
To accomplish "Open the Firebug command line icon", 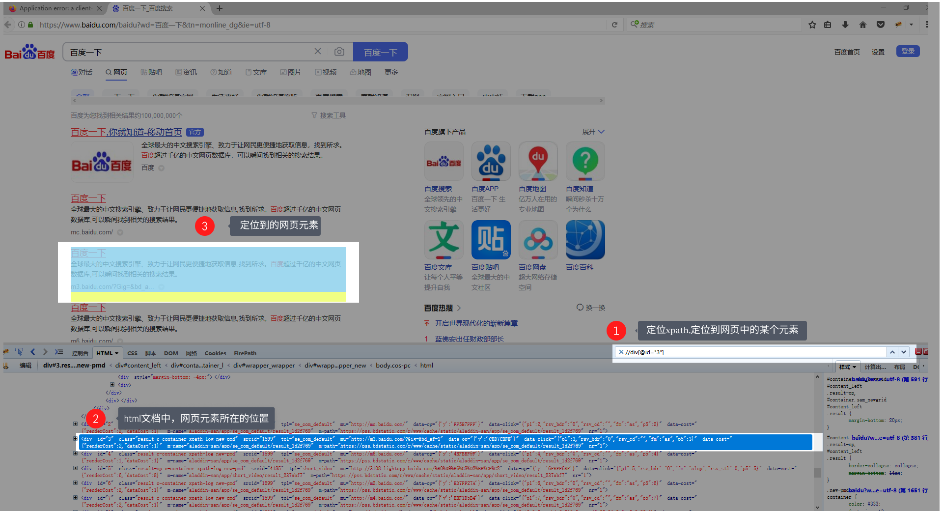I will click(x=59, y=352).
